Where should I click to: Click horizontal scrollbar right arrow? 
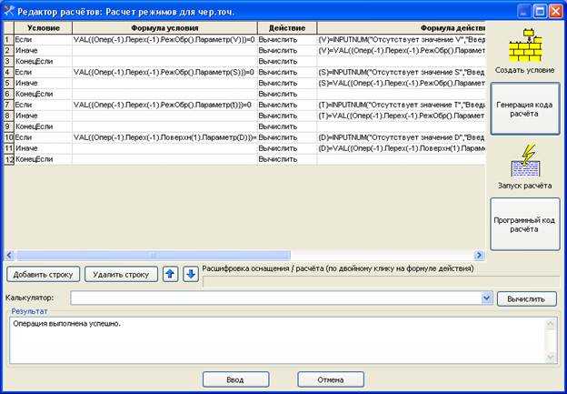tap(480, 256)
